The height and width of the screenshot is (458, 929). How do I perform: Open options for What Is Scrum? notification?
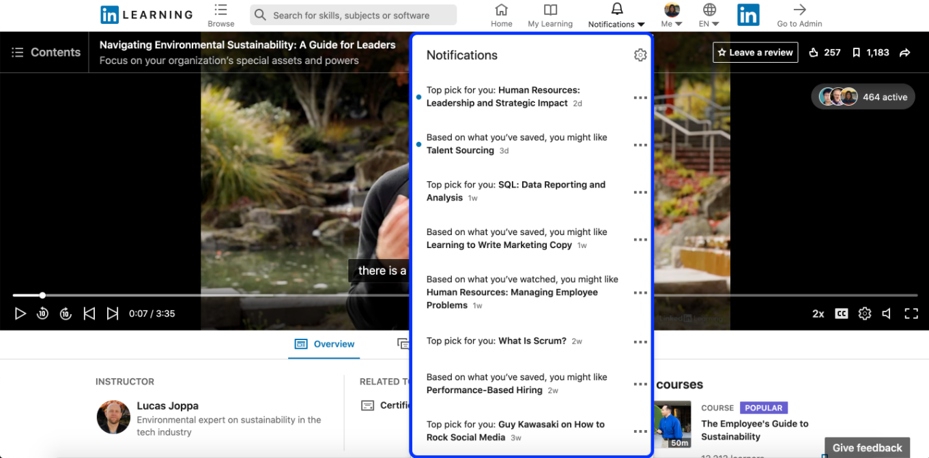[x=640, y=342]
